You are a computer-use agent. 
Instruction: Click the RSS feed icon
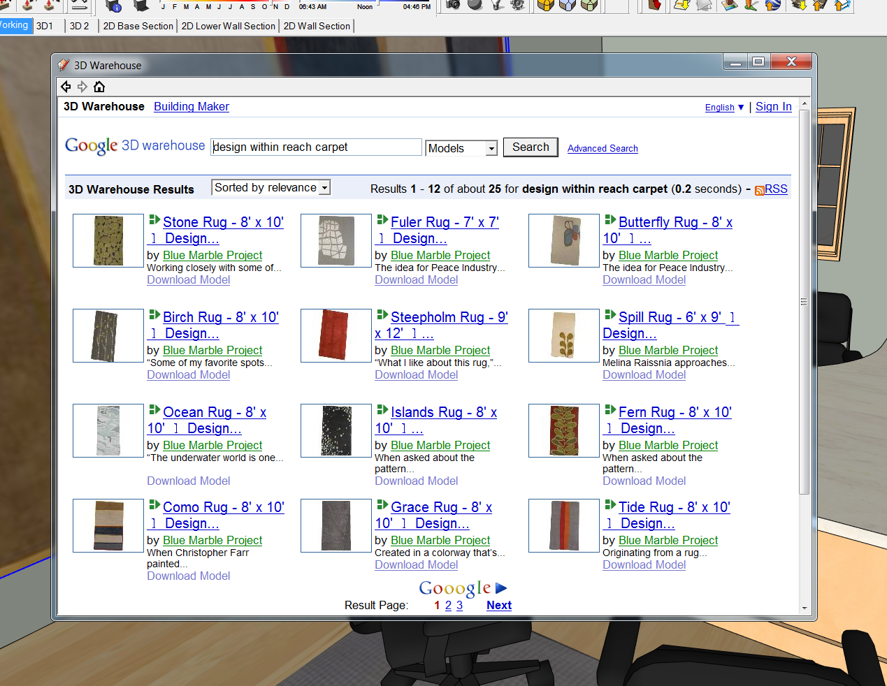[759, 190]
